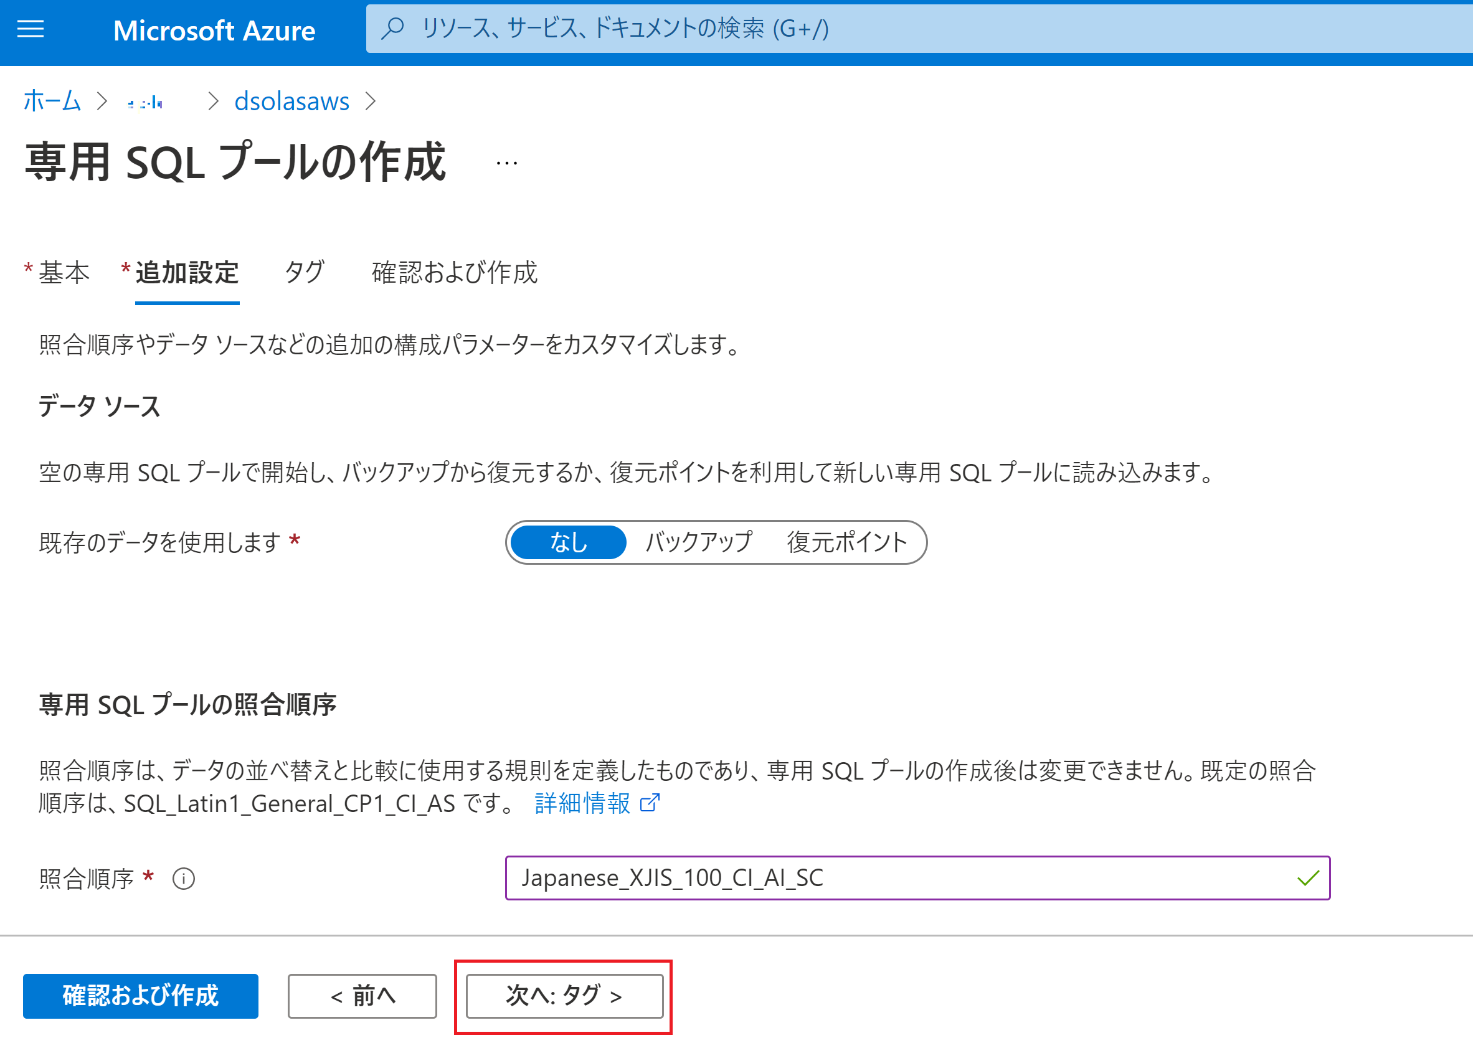
Task: Click the external link icon after 詳細情報
Action: [x=651, y=803]
